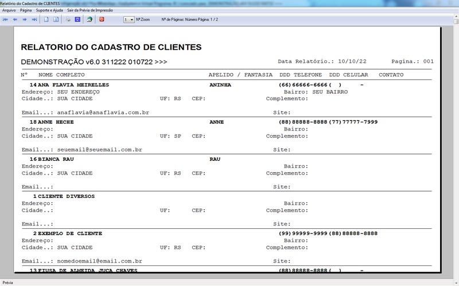Open the Página menu
Image resolution: width=459 pixels, height=286 pixels.
click(26, 10)
